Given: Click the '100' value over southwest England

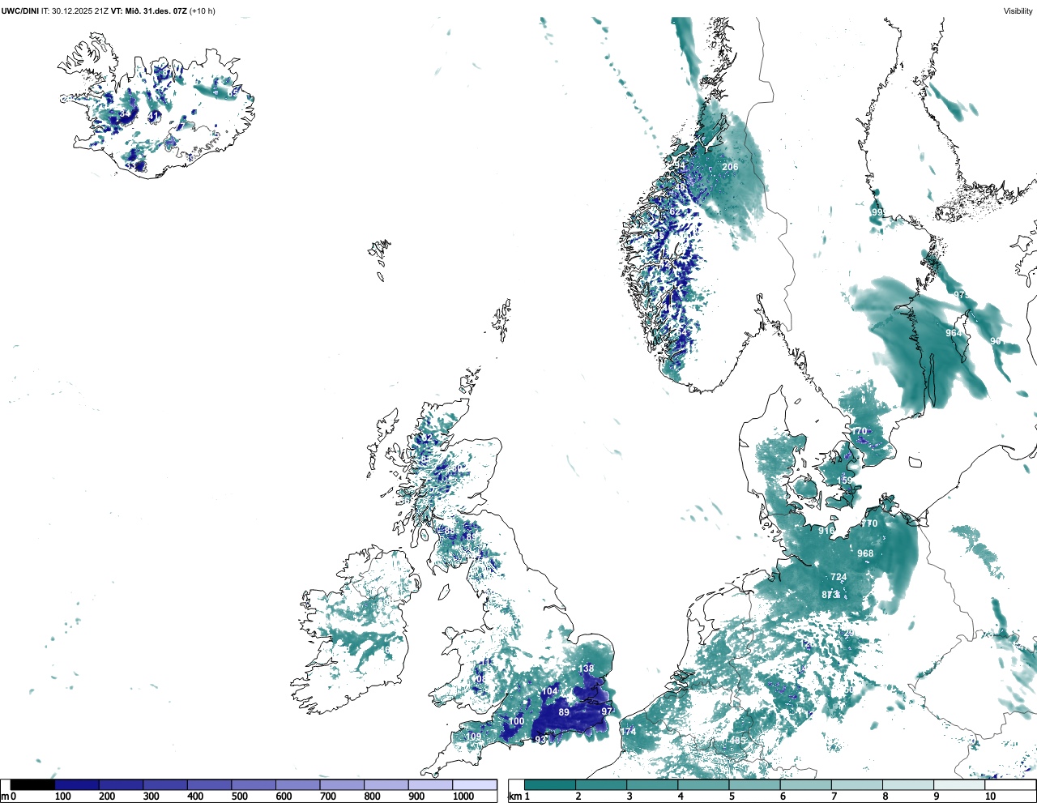Looking at the screenshot, I should pos(516,721).
